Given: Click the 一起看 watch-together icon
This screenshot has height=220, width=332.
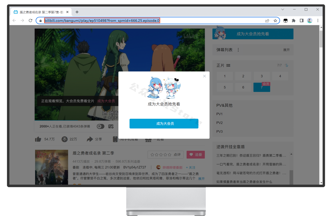Looking at the screenshot, I should click(148, 140).
